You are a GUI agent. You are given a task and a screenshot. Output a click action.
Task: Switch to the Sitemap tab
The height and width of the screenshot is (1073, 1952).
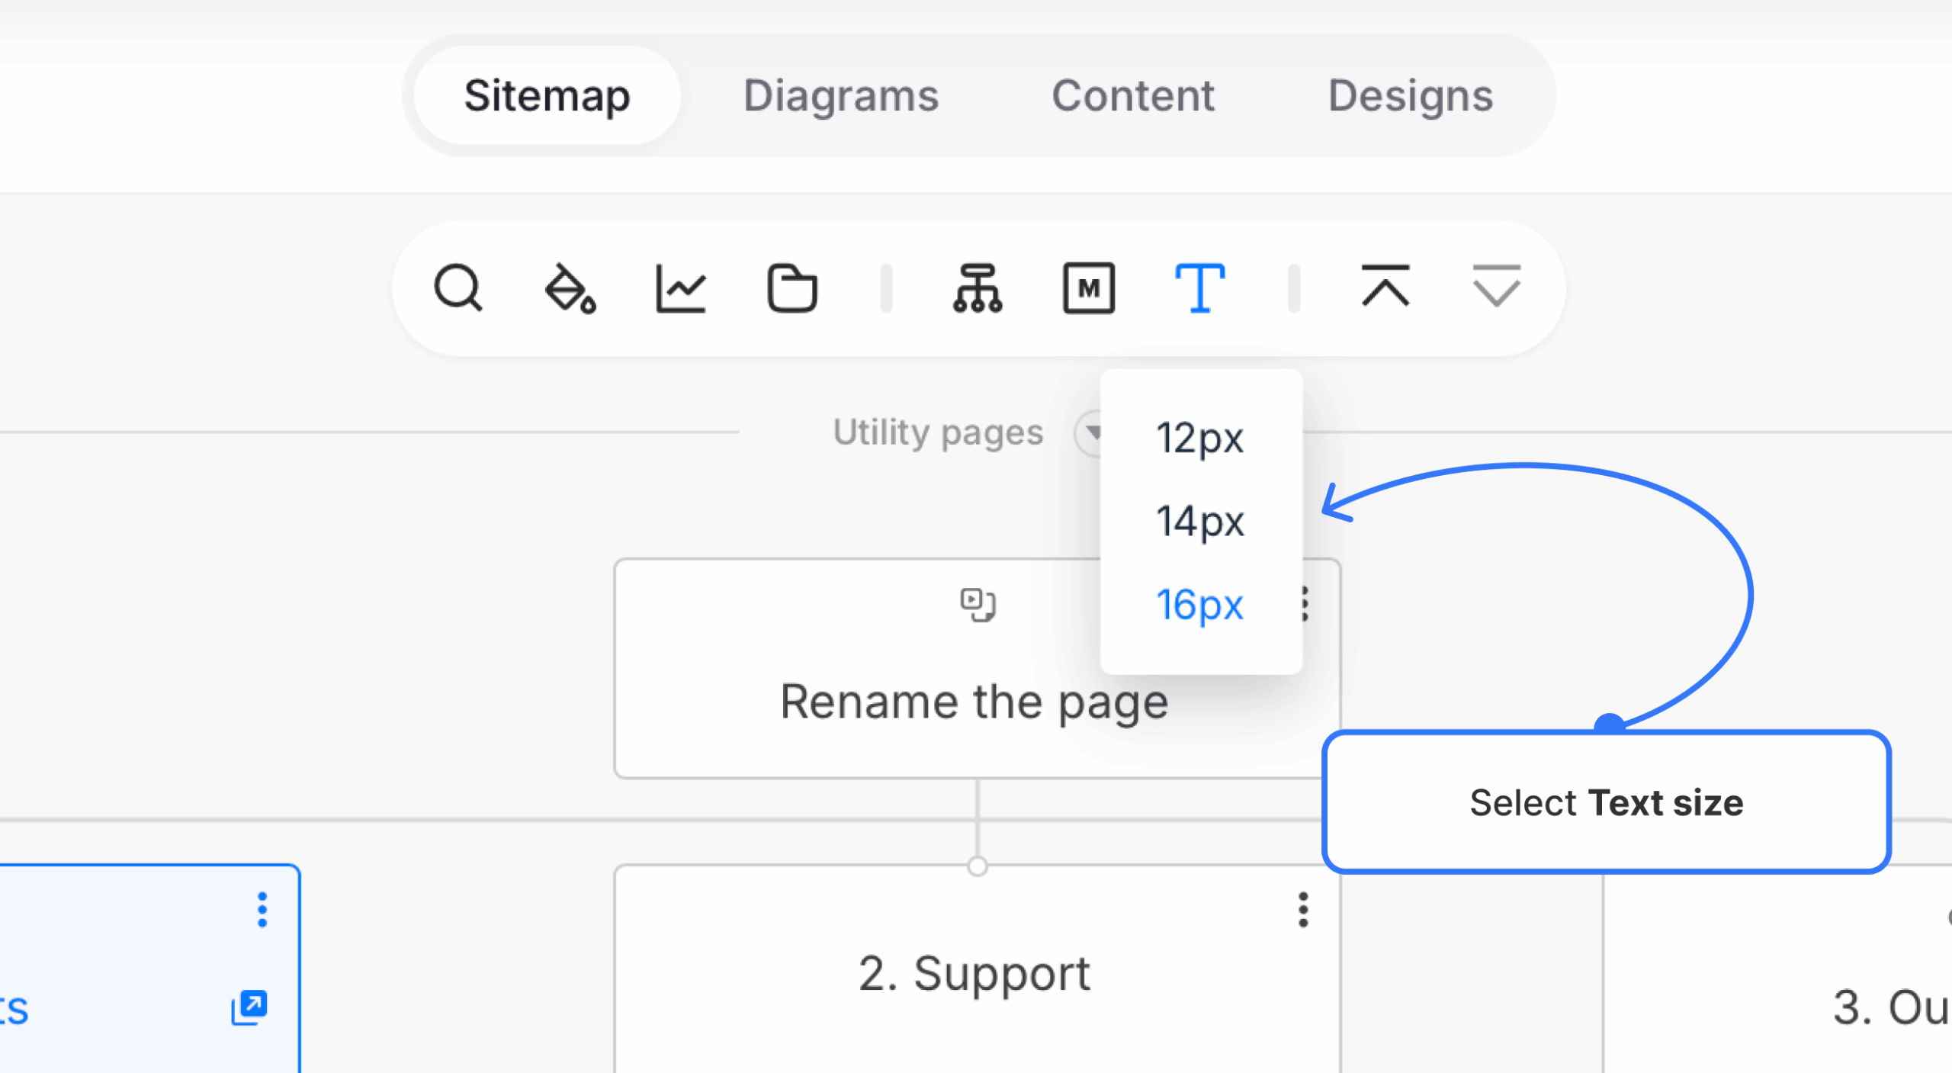(547, 96)
